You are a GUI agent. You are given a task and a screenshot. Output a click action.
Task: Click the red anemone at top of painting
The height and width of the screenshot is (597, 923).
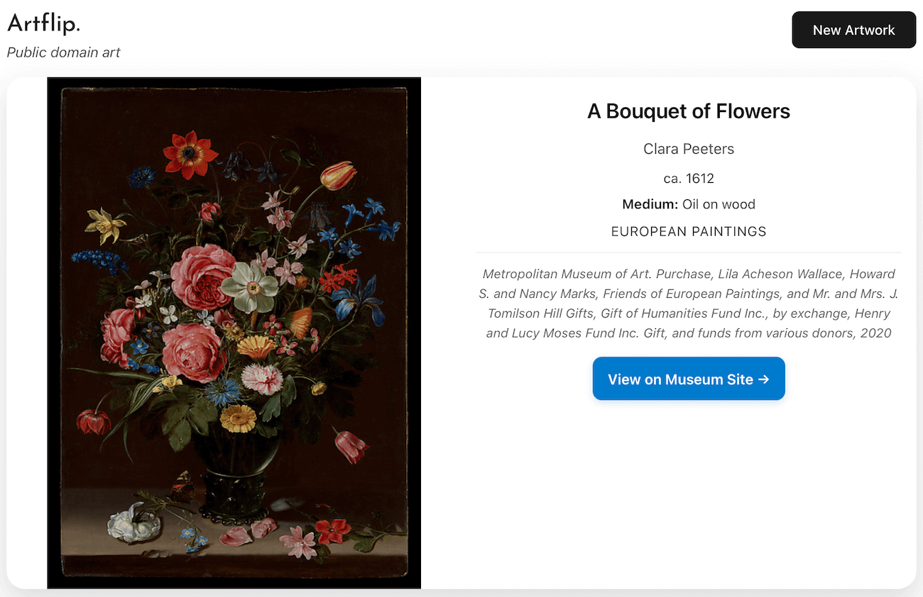coord(190,152)
